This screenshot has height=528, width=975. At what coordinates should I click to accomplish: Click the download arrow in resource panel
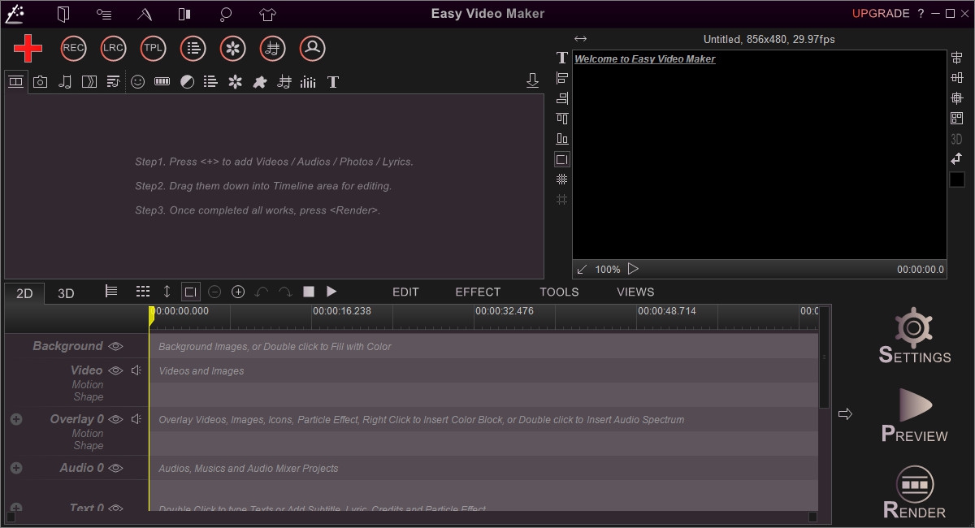tap(532, 80)
